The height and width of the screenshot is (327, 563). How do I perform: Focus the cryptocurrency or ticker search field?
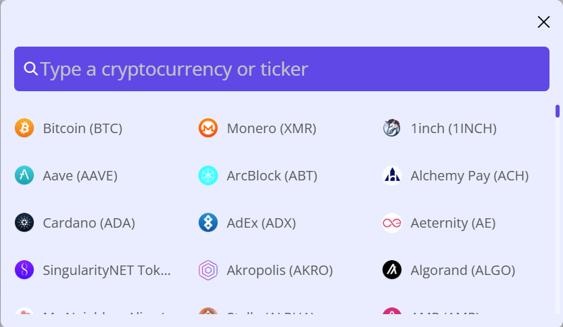pos(282,69)
